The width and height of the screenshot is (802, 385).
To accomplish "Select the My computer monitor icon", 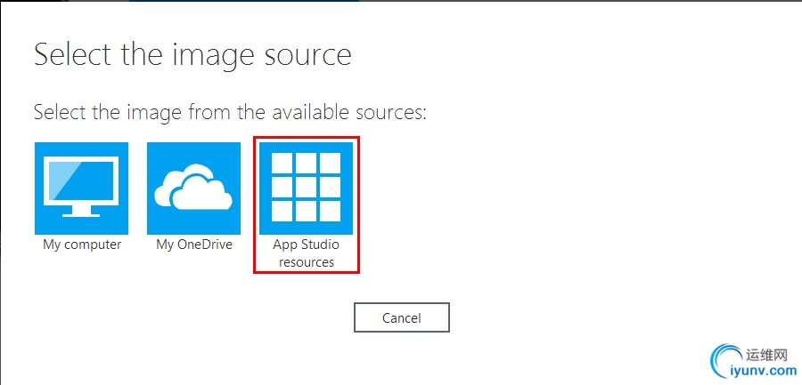I will (81, 188).
